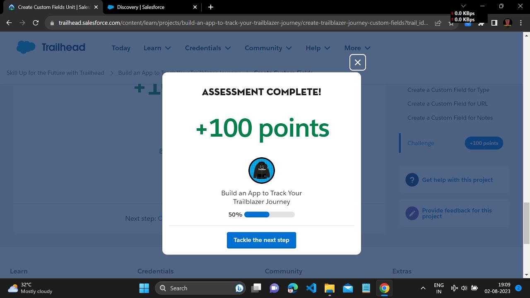Image resolution: width=530 pixels, height=298 pixels.
Task: Click the Extras footer heading
Action: [x=402, y=272]
